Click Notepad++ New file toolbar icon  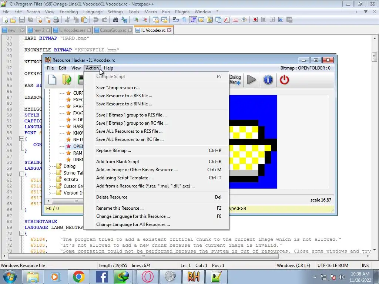pos(5,20)
